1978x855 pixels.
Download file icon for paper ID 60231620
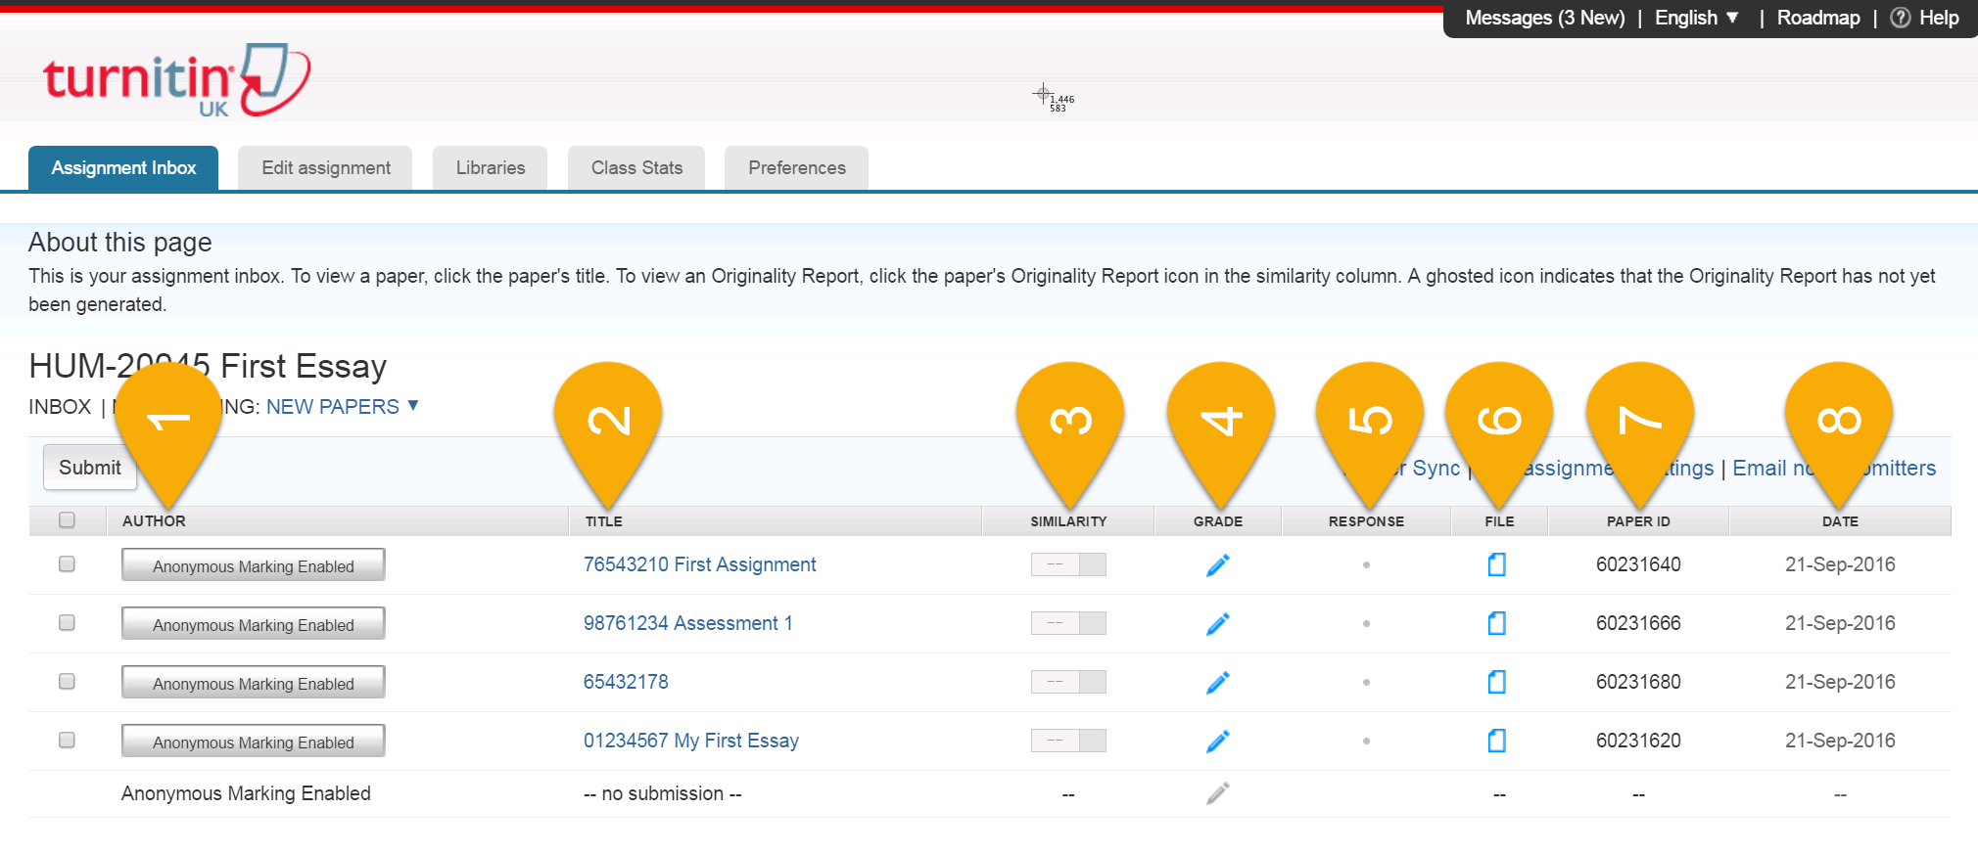[1497, 741]
